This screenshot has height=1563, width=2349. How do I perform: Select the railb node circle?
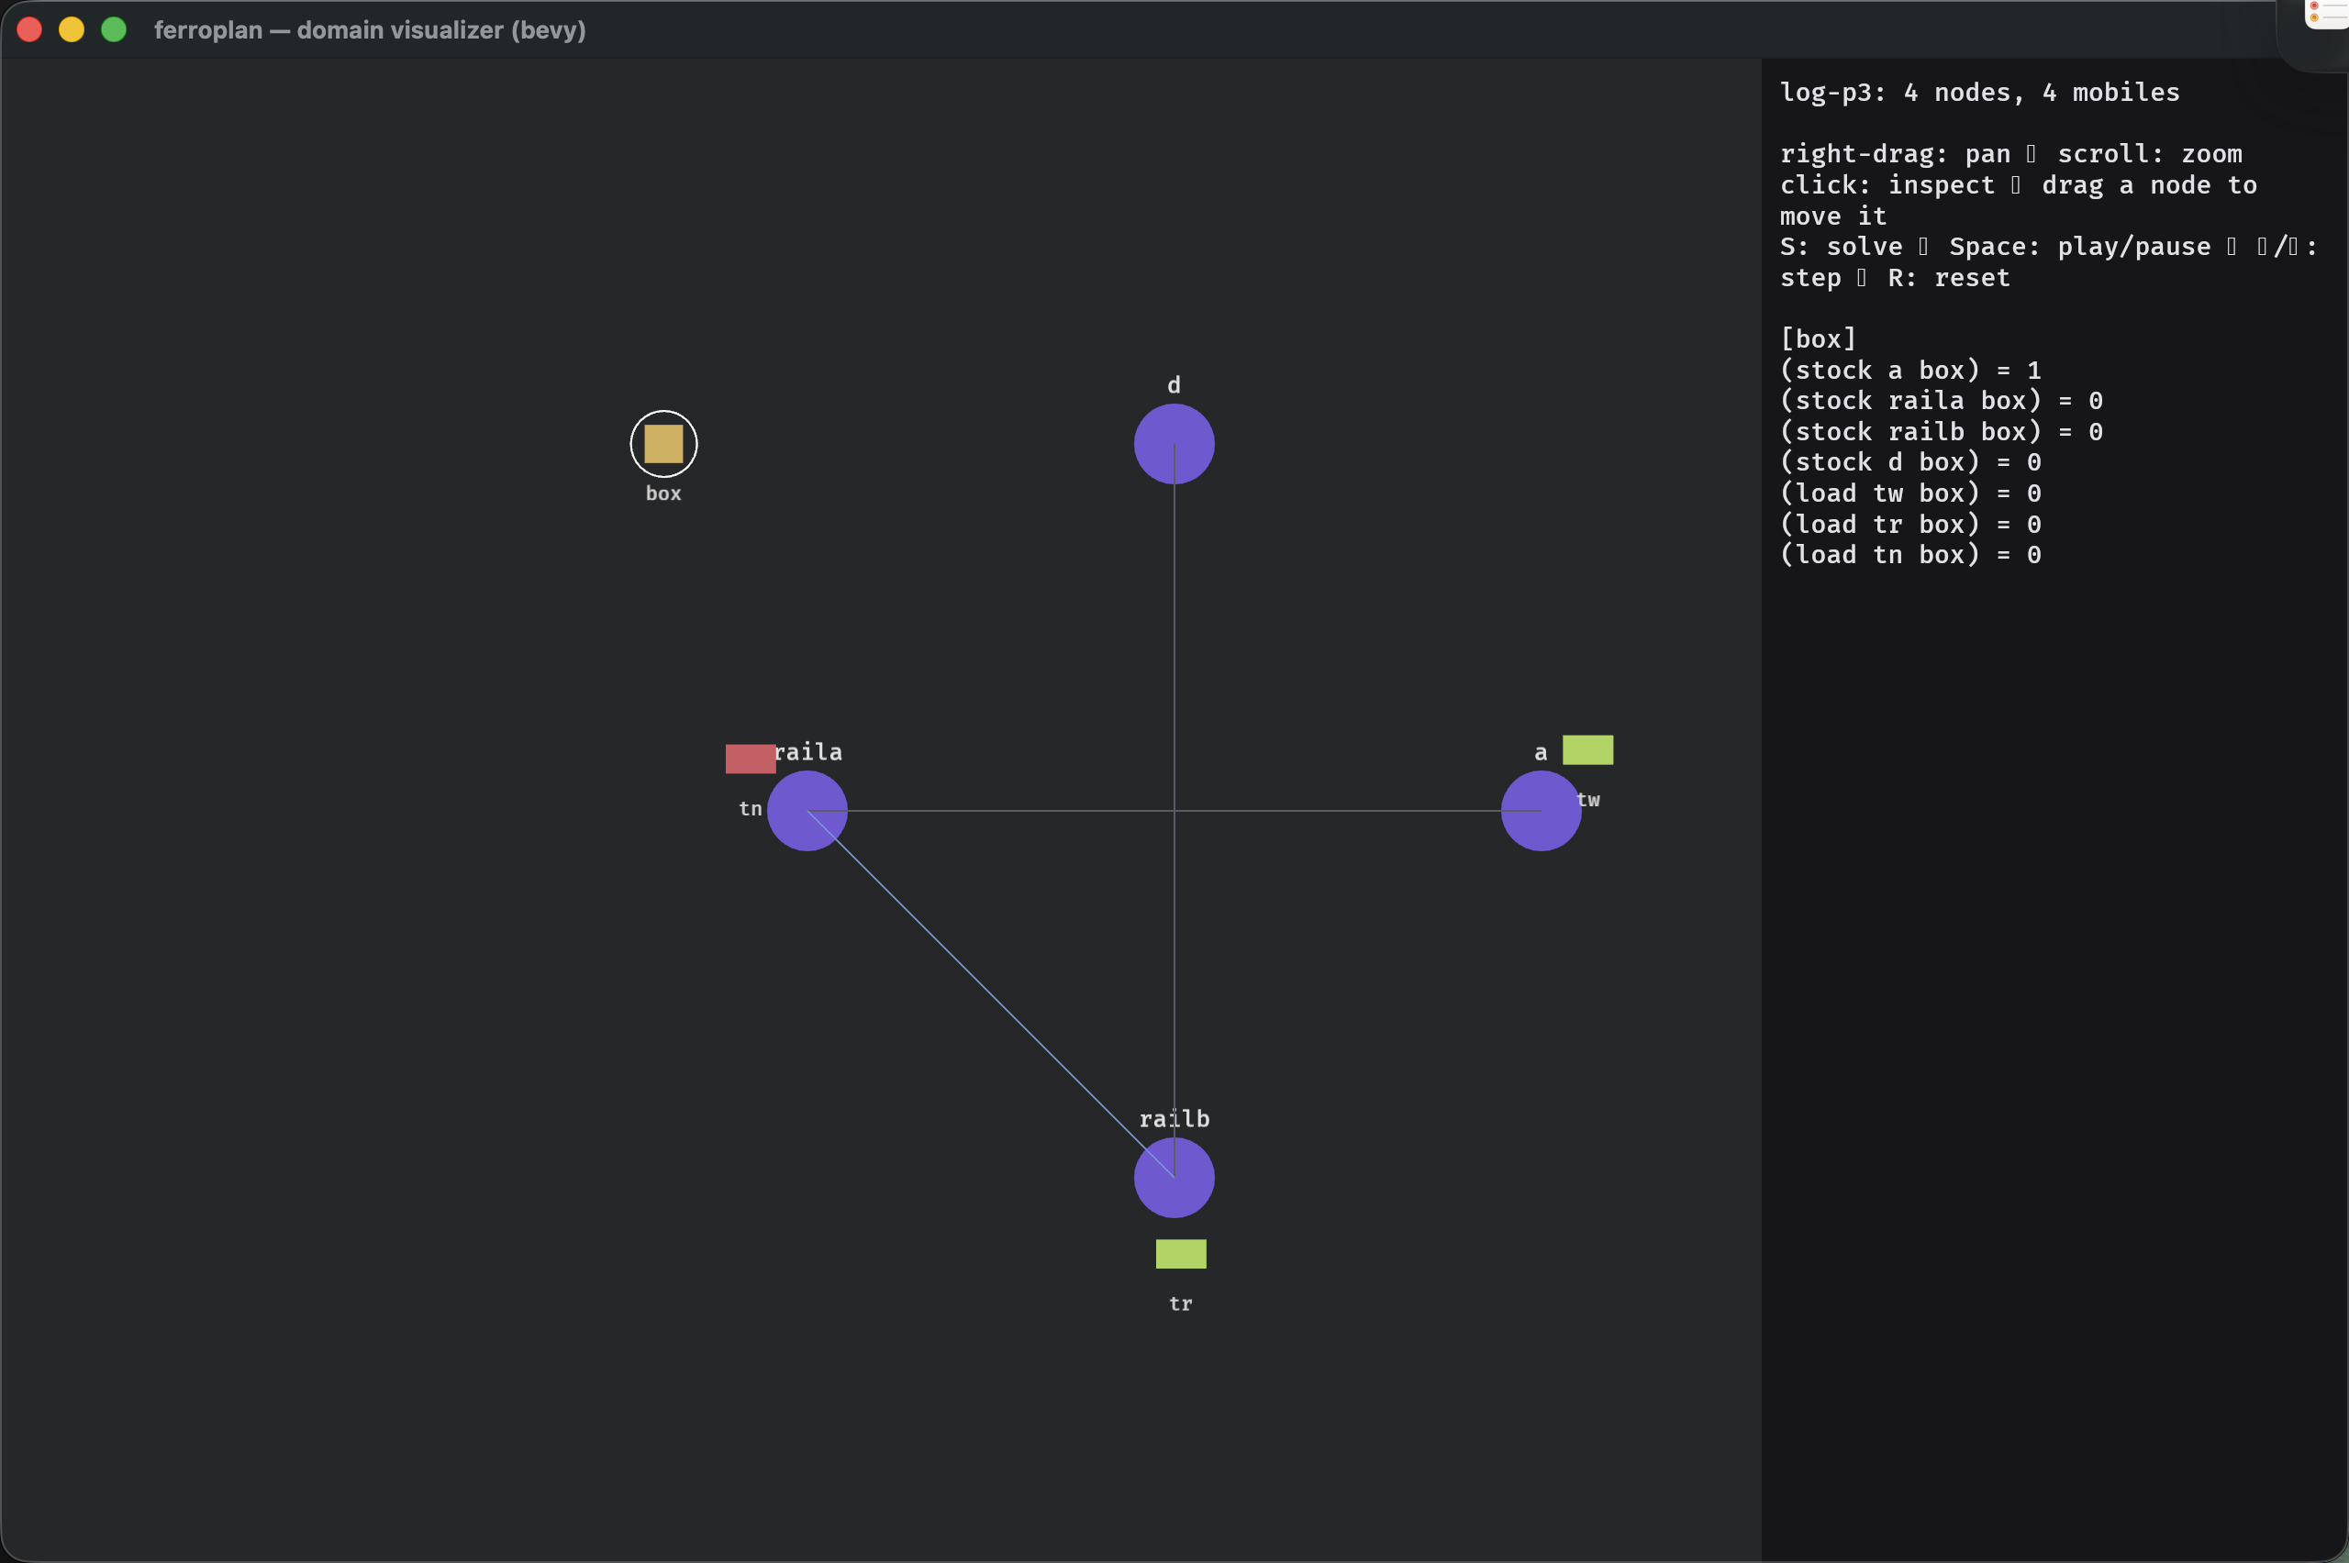(1174, 1177)
